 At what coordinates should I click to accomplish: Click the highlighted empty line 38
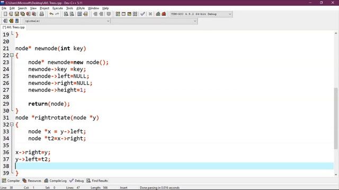coord(174,166)
